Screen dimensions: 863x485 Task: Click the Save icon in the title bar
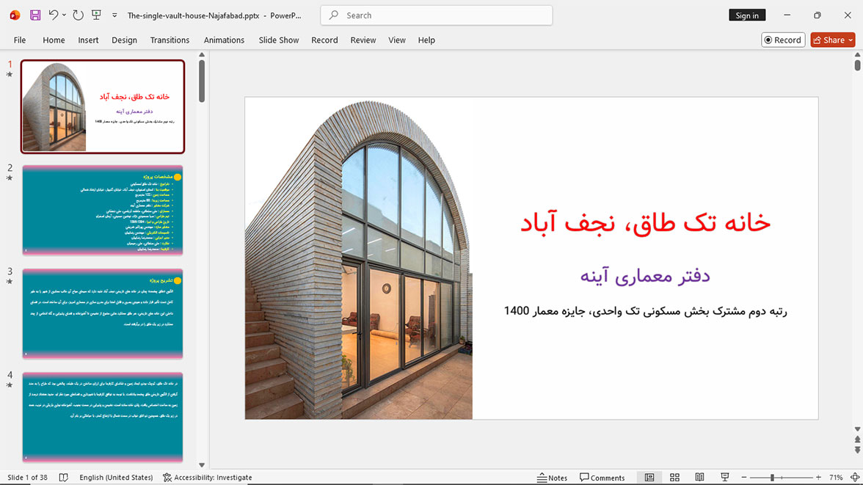[35, 15]
